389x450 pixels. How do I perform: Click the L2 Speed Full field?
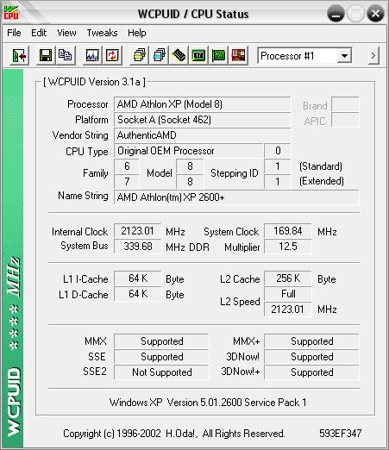tap(287, 294)
